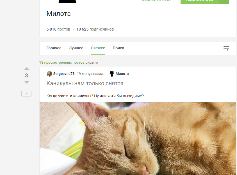Downvote the post with the down arrow
Image resolution: width=237 pixels, height=175 pixels.
[27, 82]
